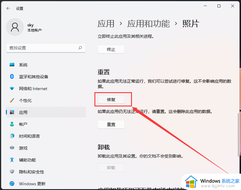Image resolution: width=241 pixels, height=190 pixels.
Task: Click the apps icon beside 应用
Action: pyautogui.click(x=12, y=112)
